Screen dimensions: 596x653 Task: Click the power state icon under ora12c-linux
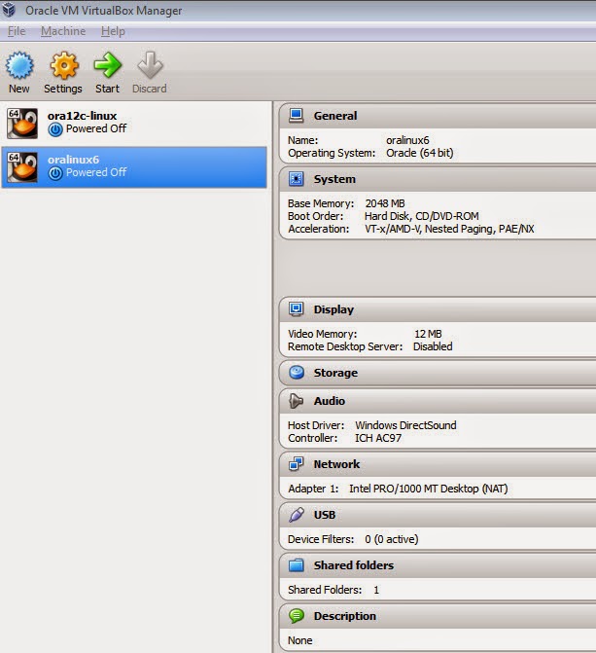(55, 129)
